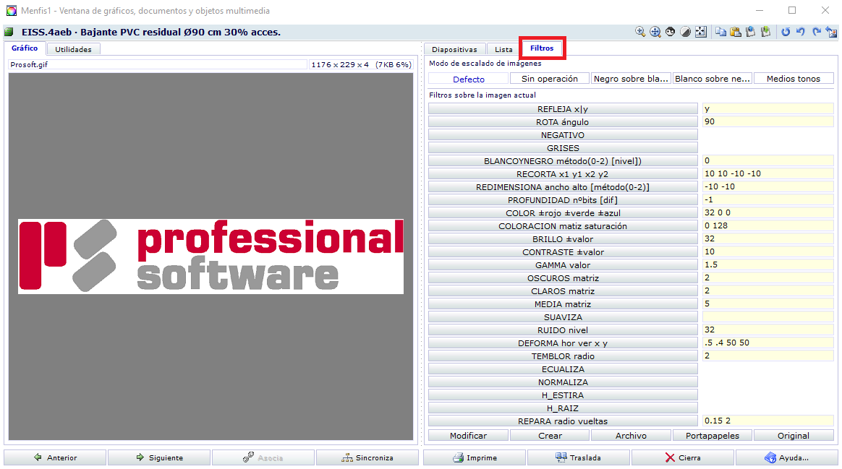Edit the ROTA angle field showing 90
842x469 pixels.
[x=768, y=122]
